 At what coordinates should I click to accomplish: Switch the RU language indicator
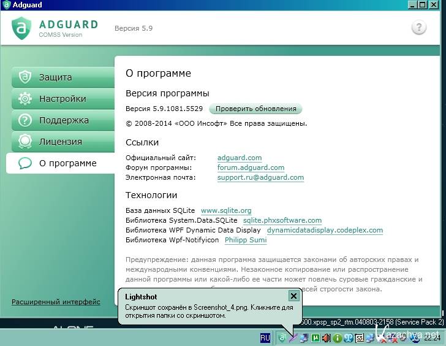pyautogui.click(x=265, y=337)
